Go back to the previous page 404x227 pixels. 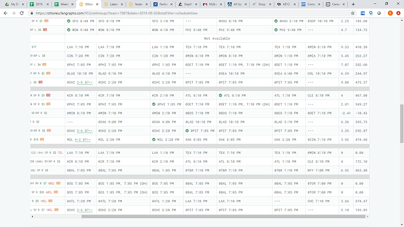[x=6, y=13]
